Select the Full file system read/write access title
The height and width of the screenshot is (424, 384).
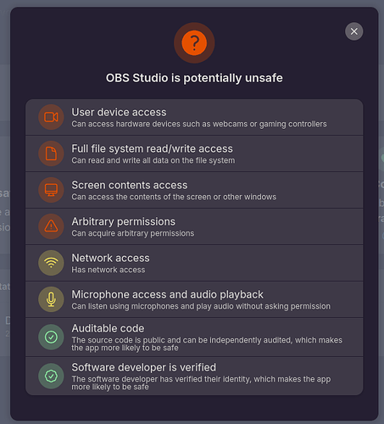tap(152, 148)
